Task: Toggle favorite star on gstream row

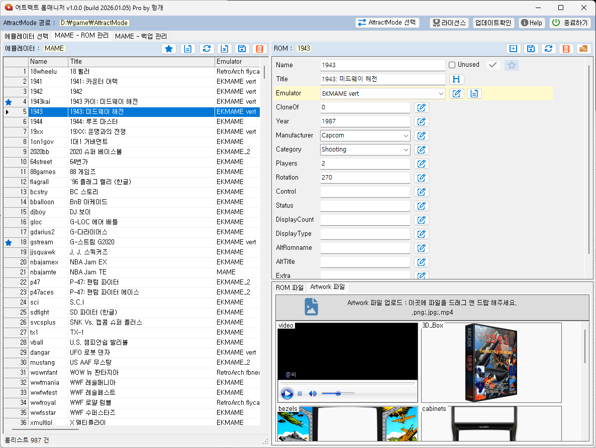Action: [9, 242]
